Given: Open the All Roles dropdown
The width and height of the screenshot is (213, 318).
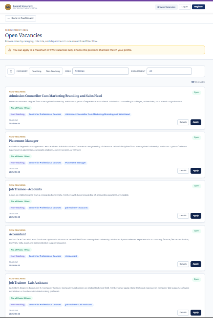Looking at the screenshot, I should point(101,71).
